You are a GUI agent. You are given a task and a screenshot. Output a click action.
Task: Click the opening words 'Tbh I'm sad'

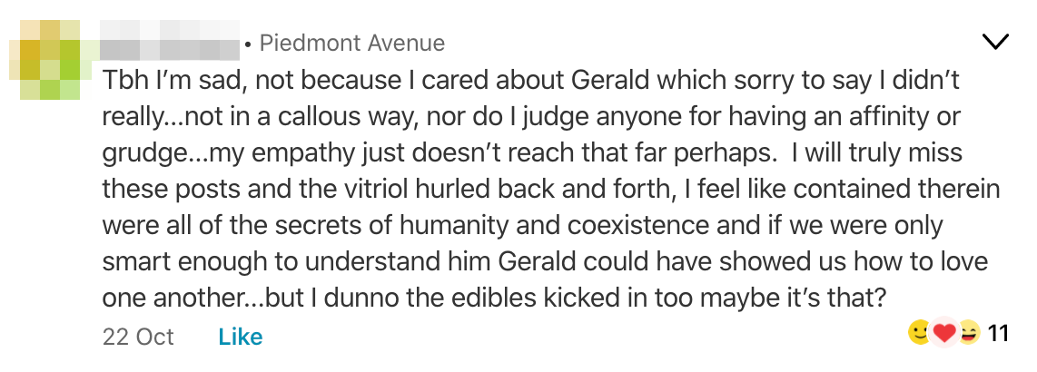[x=174, y=81]
